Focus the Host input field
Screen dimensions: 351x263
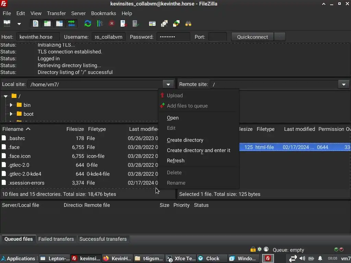click(x=38, y=37)
